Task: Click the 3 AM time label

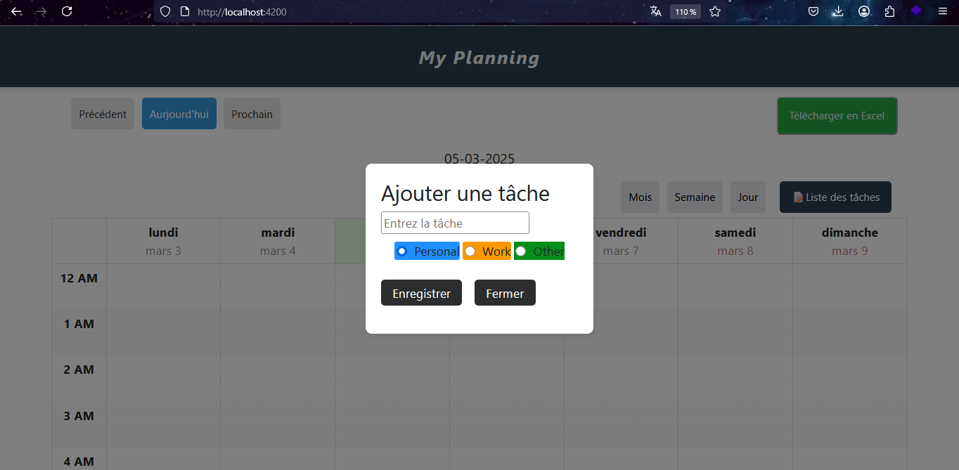Action: coord(79,416)
